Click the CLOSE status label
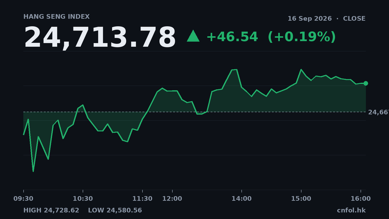The height and width of the screenshot is (219, 389). tap(354, 18)
